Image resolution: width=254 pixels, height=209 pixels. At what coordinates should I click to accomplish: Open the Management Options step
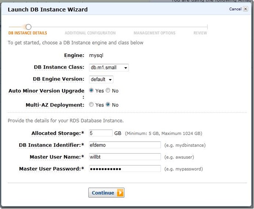pyautogui.click(x=154, y=33)
